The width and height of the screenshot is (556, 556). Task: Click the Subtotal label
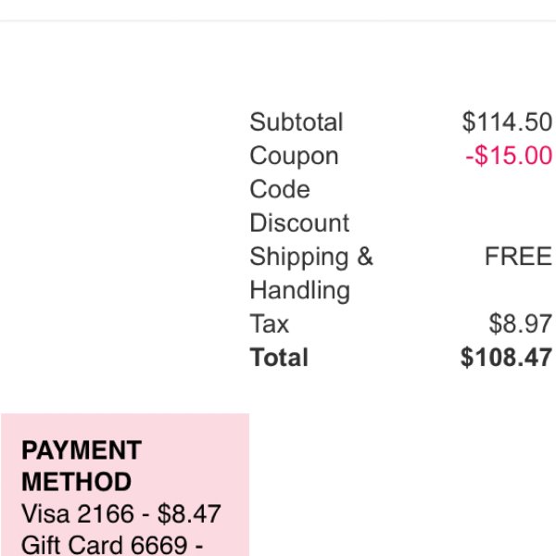297,122
